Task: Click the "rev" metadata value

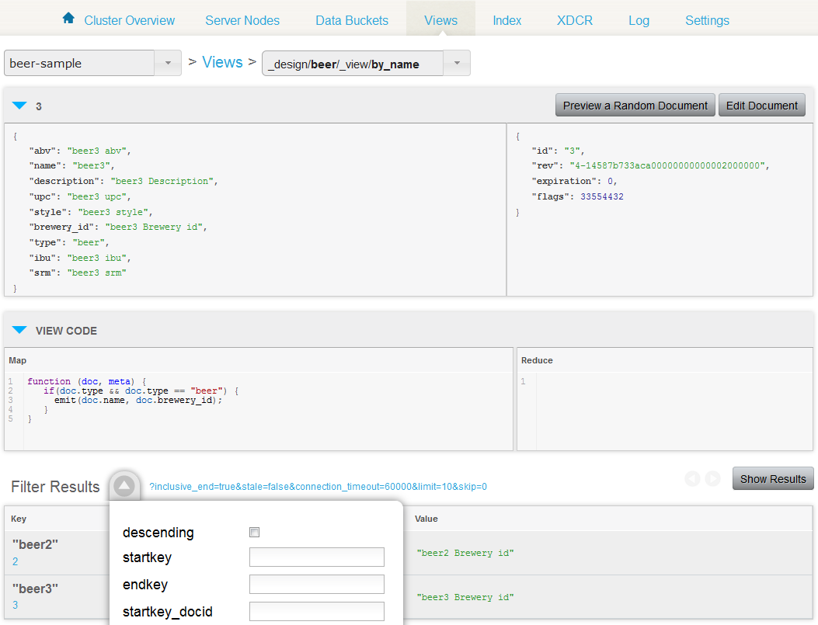Action: click(667, 165)
